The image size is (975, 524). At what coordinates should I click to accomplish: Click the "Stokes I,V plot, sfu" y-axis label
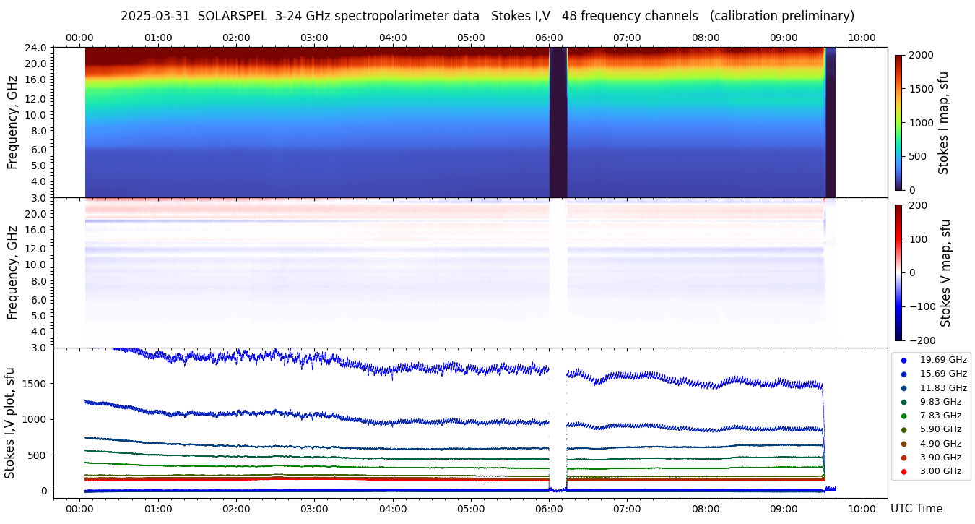[x=10, y=423]
